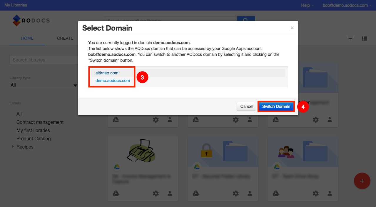Viewport: 376px width, 207px height.
Task: Click the person icon on the people folder card
Action: coord(330,193)
